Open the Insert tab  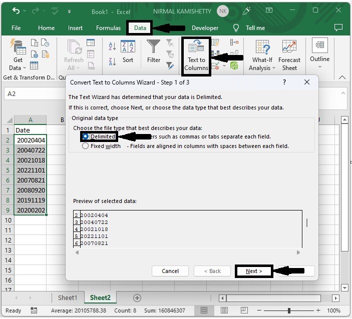(75, 28)
